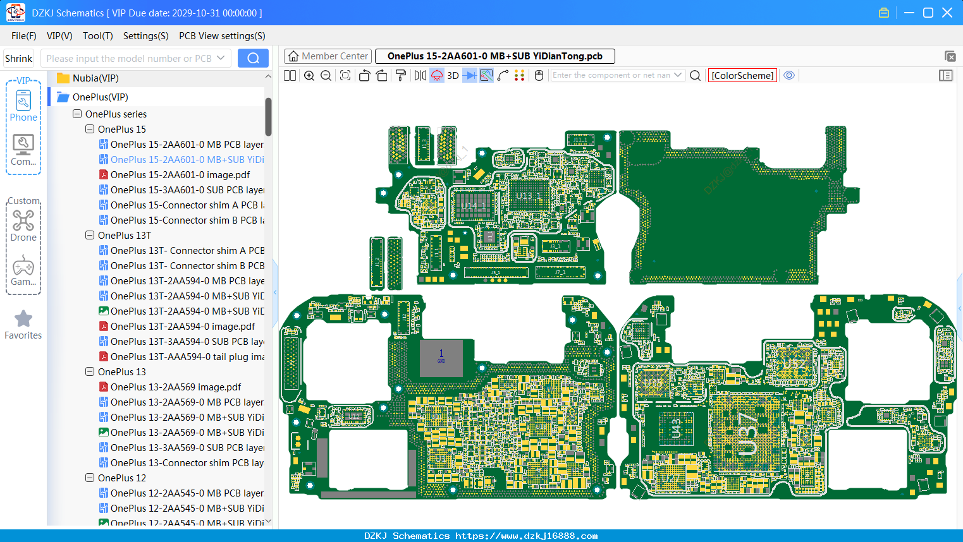Collapse the left panel via splitter arrow

coord(275,292)
